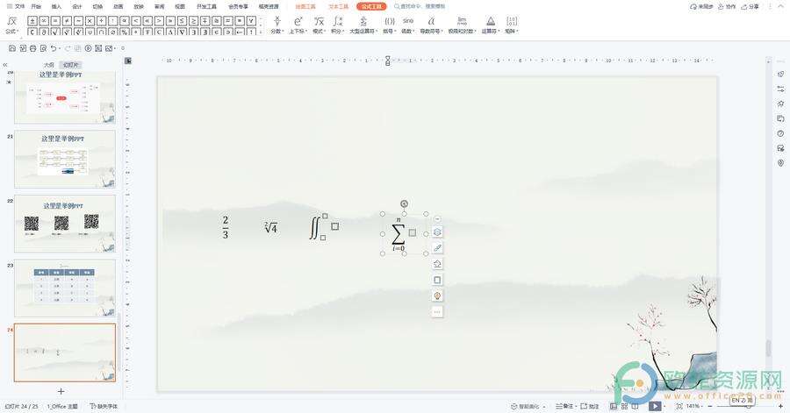Switch to slide sorter grid view
790x413 pixels.
[x=624, y=406]
